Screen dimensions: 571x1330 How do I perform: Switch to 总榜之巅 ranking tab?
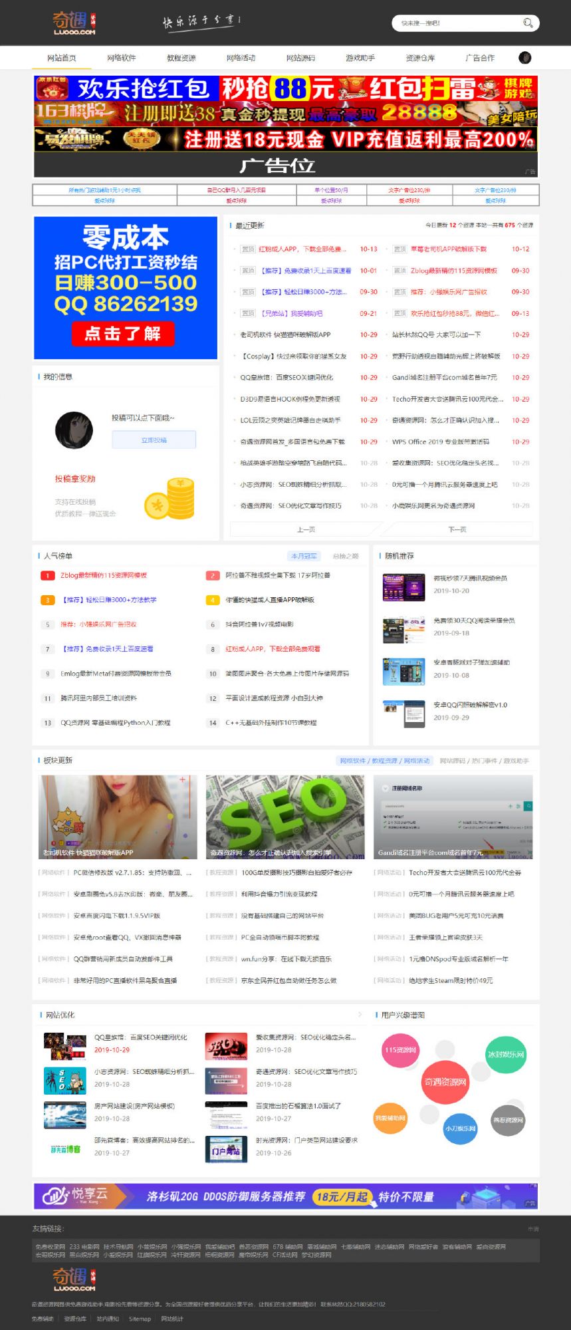click(345, 556)
